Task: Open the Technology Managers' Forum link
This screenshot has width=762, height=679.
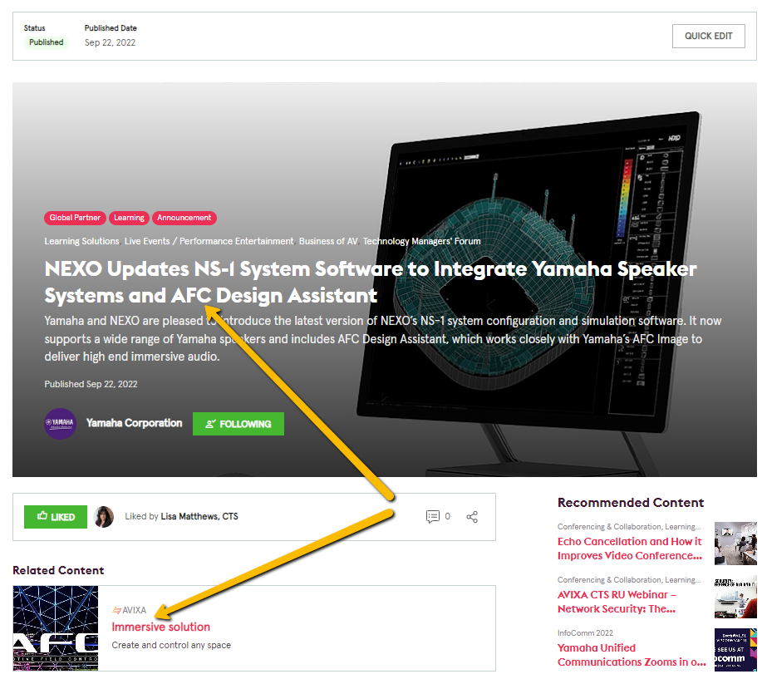Action: (421, 241)
